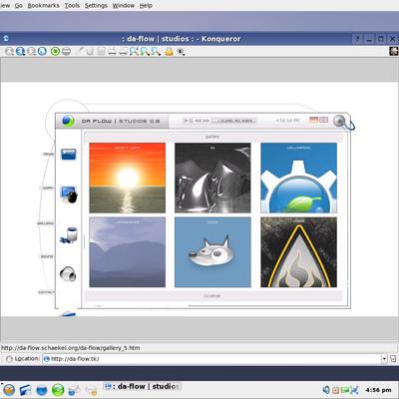This screenshot has width=399, height=399.
Task: Open the misty mountains thumbnail
Action: point(128,252)
